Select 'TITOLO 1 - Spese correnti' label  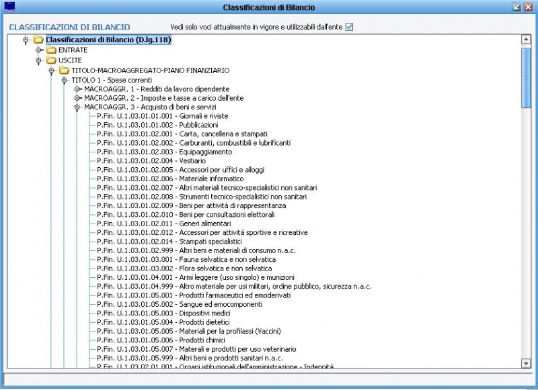point(112,80)
